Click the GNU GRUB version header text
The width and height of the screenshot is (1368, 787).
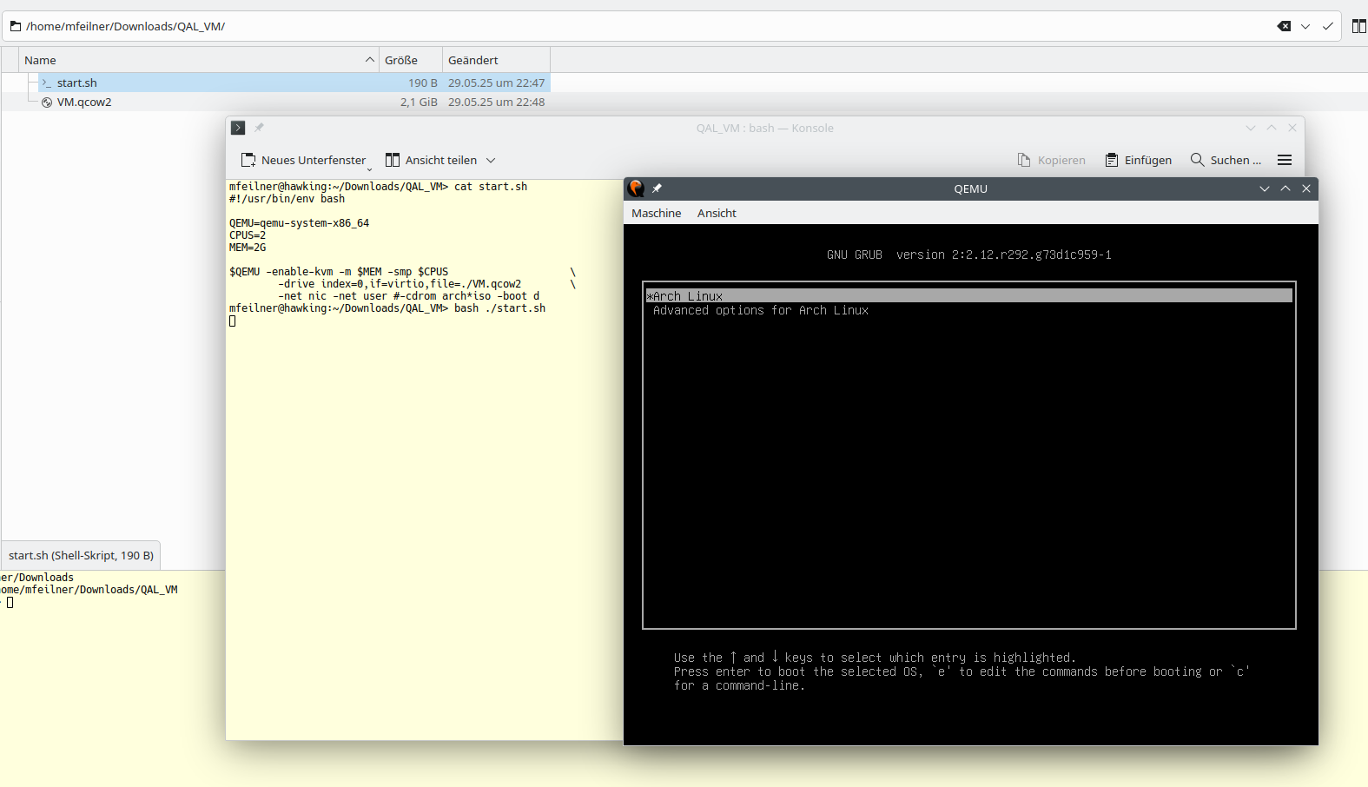click(x=969, y=255)
